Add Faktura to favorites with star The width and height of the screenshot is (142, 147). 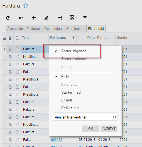point(26,6)
